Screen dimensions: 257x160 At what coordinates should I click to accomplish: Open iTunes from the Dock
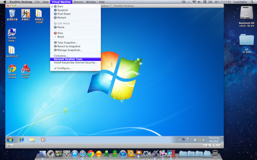pos(123,154)
